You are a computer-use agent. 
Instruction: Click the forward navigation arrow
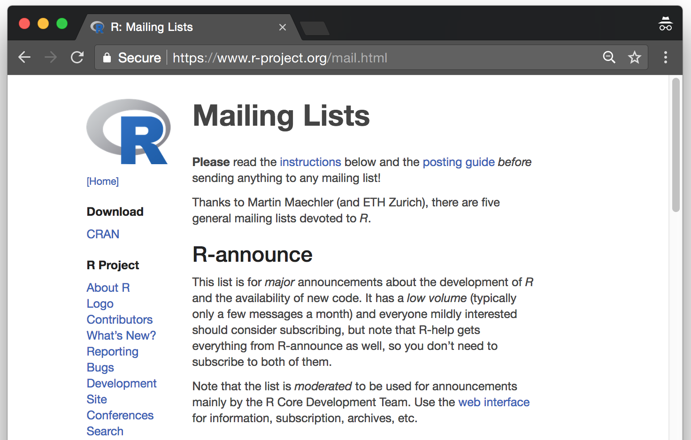51,57
